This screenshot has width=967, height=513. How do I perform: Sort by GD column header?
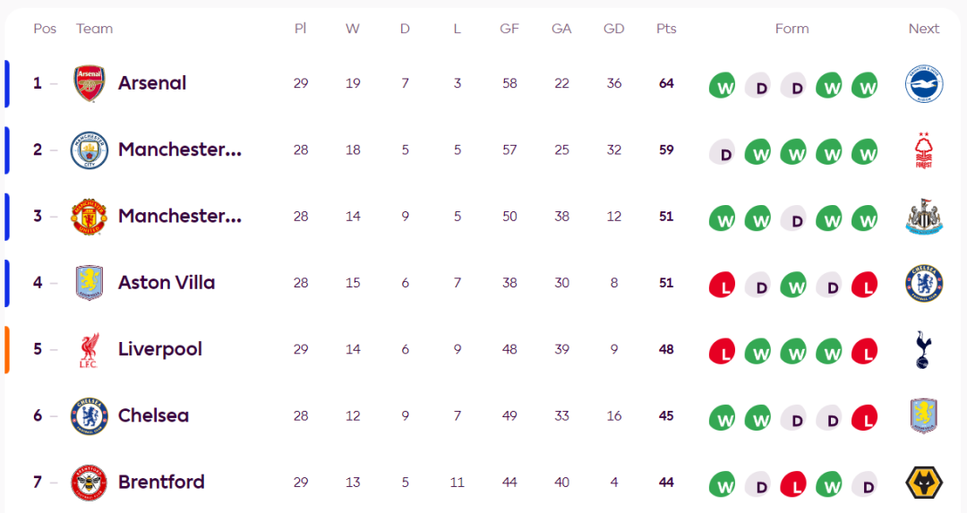click(614, 29)
